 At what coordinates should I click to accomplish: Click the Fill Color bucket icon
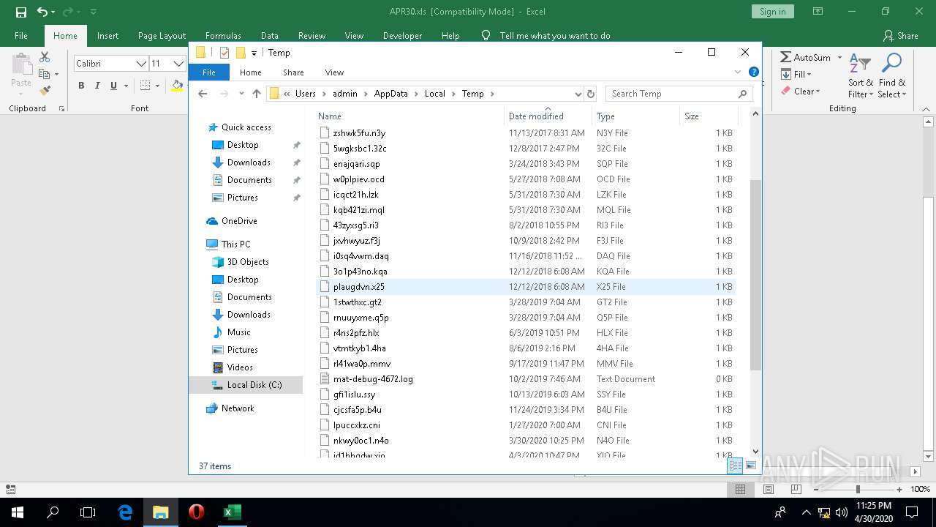(x=177, y=86)
